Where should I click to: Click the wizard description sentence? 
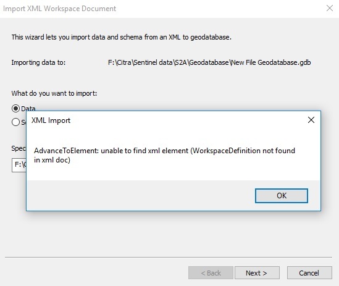pos(121,37)
